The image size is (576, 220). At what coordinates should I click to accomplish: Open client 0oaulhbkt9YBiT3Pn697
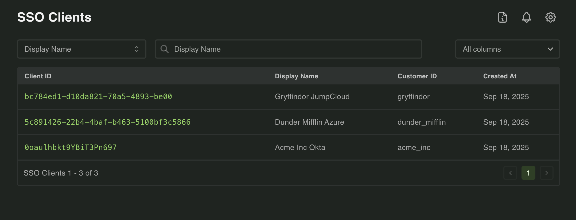click(x=71, y=147)
